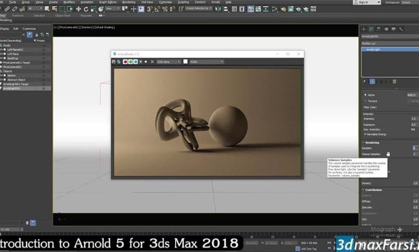This screenshot has height=252, width=419.
Task: Open the Layer Explorer icon
Action: [x=242, y=9]
